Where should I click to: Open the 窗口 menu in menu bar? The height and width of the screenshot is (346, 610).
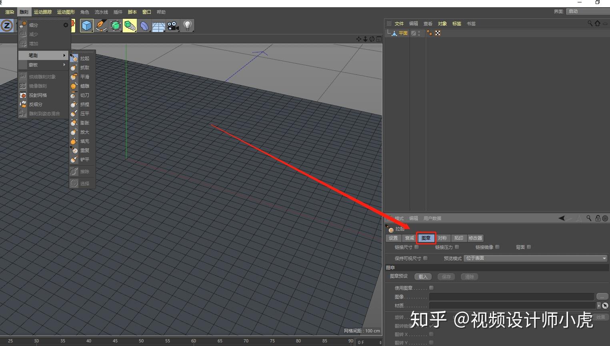tap(146, 12)
